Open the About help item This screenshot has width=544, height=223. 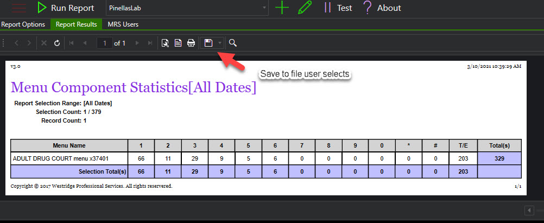[382, 8]
